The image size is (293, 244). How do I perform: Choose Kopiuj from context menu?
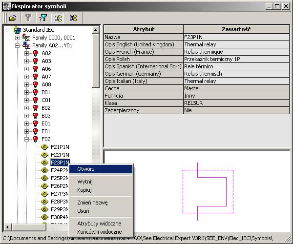click(101, 190)
